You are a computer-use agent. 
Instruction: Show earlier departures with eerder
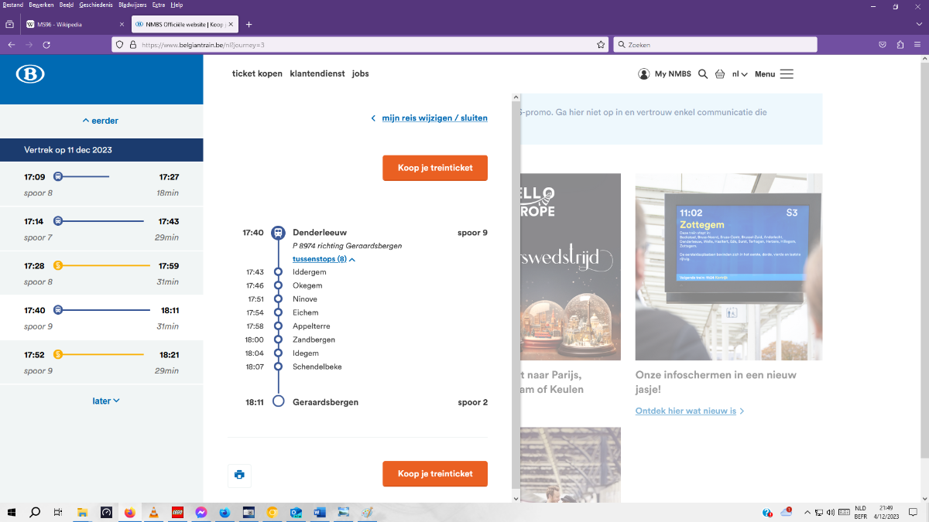101,121
